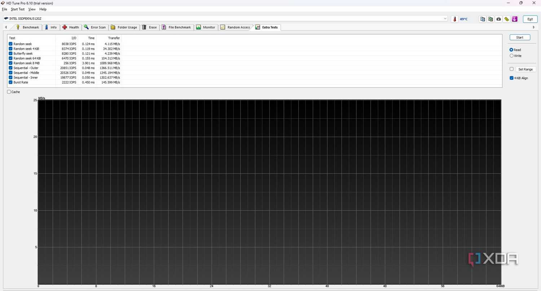Click the Start button
This screenshot has width=541, height=291.
[520, 38]
